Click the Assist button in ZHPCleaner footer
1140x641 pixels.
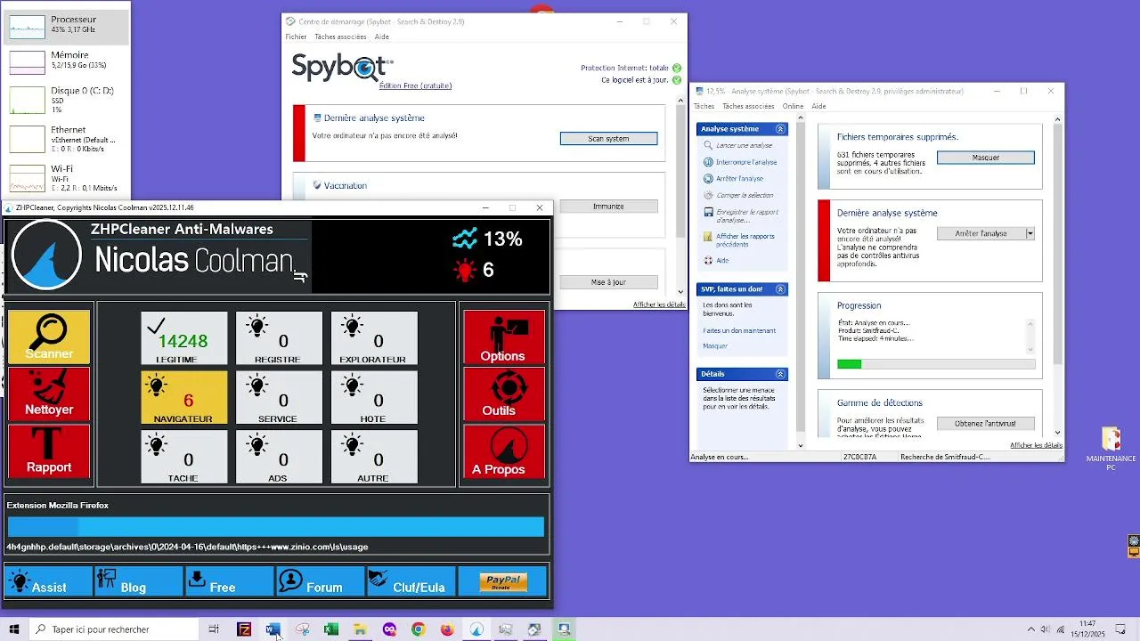tap(48, 581)
